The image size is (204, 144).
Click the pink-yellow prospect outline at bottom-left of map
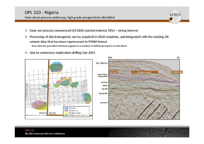coord(40,105)
